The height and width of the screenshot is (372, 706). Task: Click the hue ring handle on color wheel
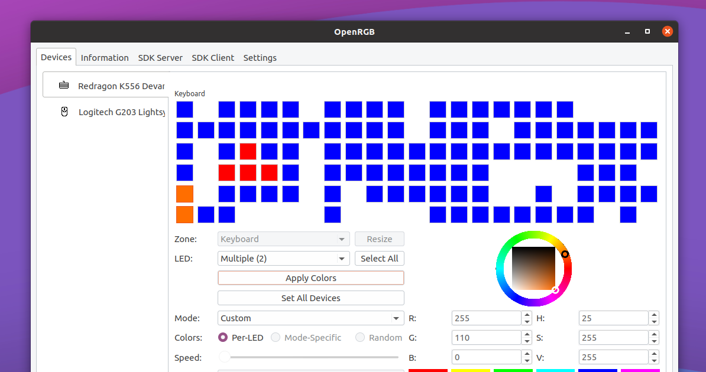[565, 254]
